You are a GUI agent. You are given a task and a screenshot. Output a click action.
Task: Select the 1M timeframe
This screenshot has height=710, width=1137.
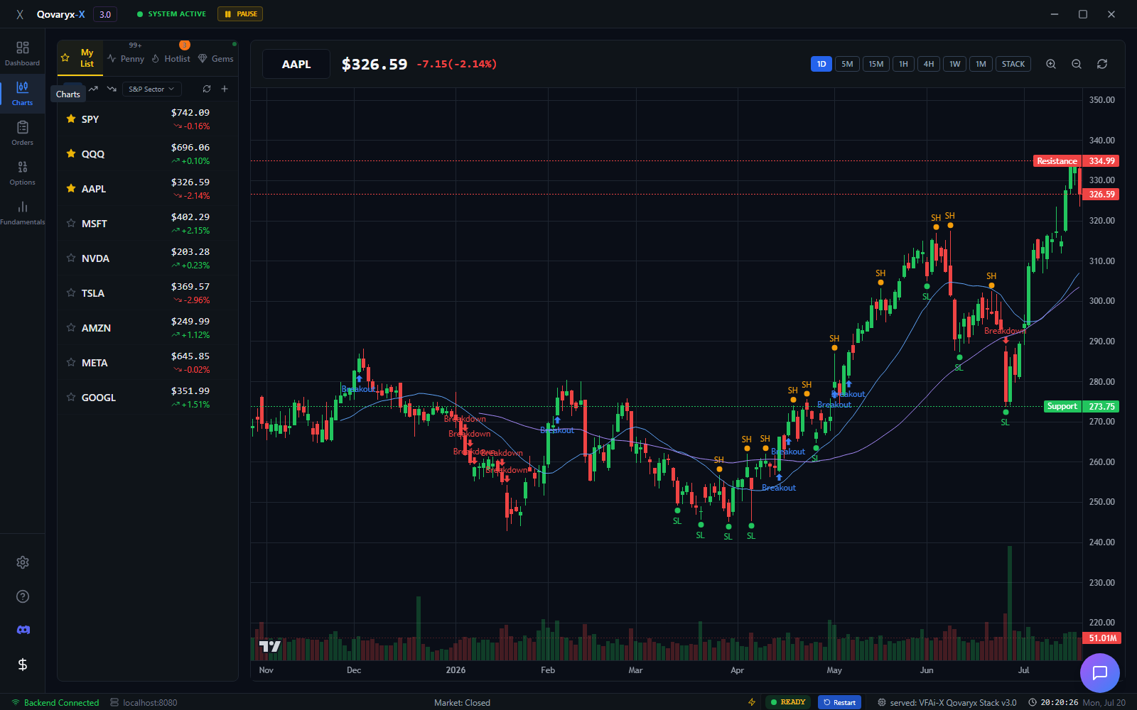coord(981,64)
